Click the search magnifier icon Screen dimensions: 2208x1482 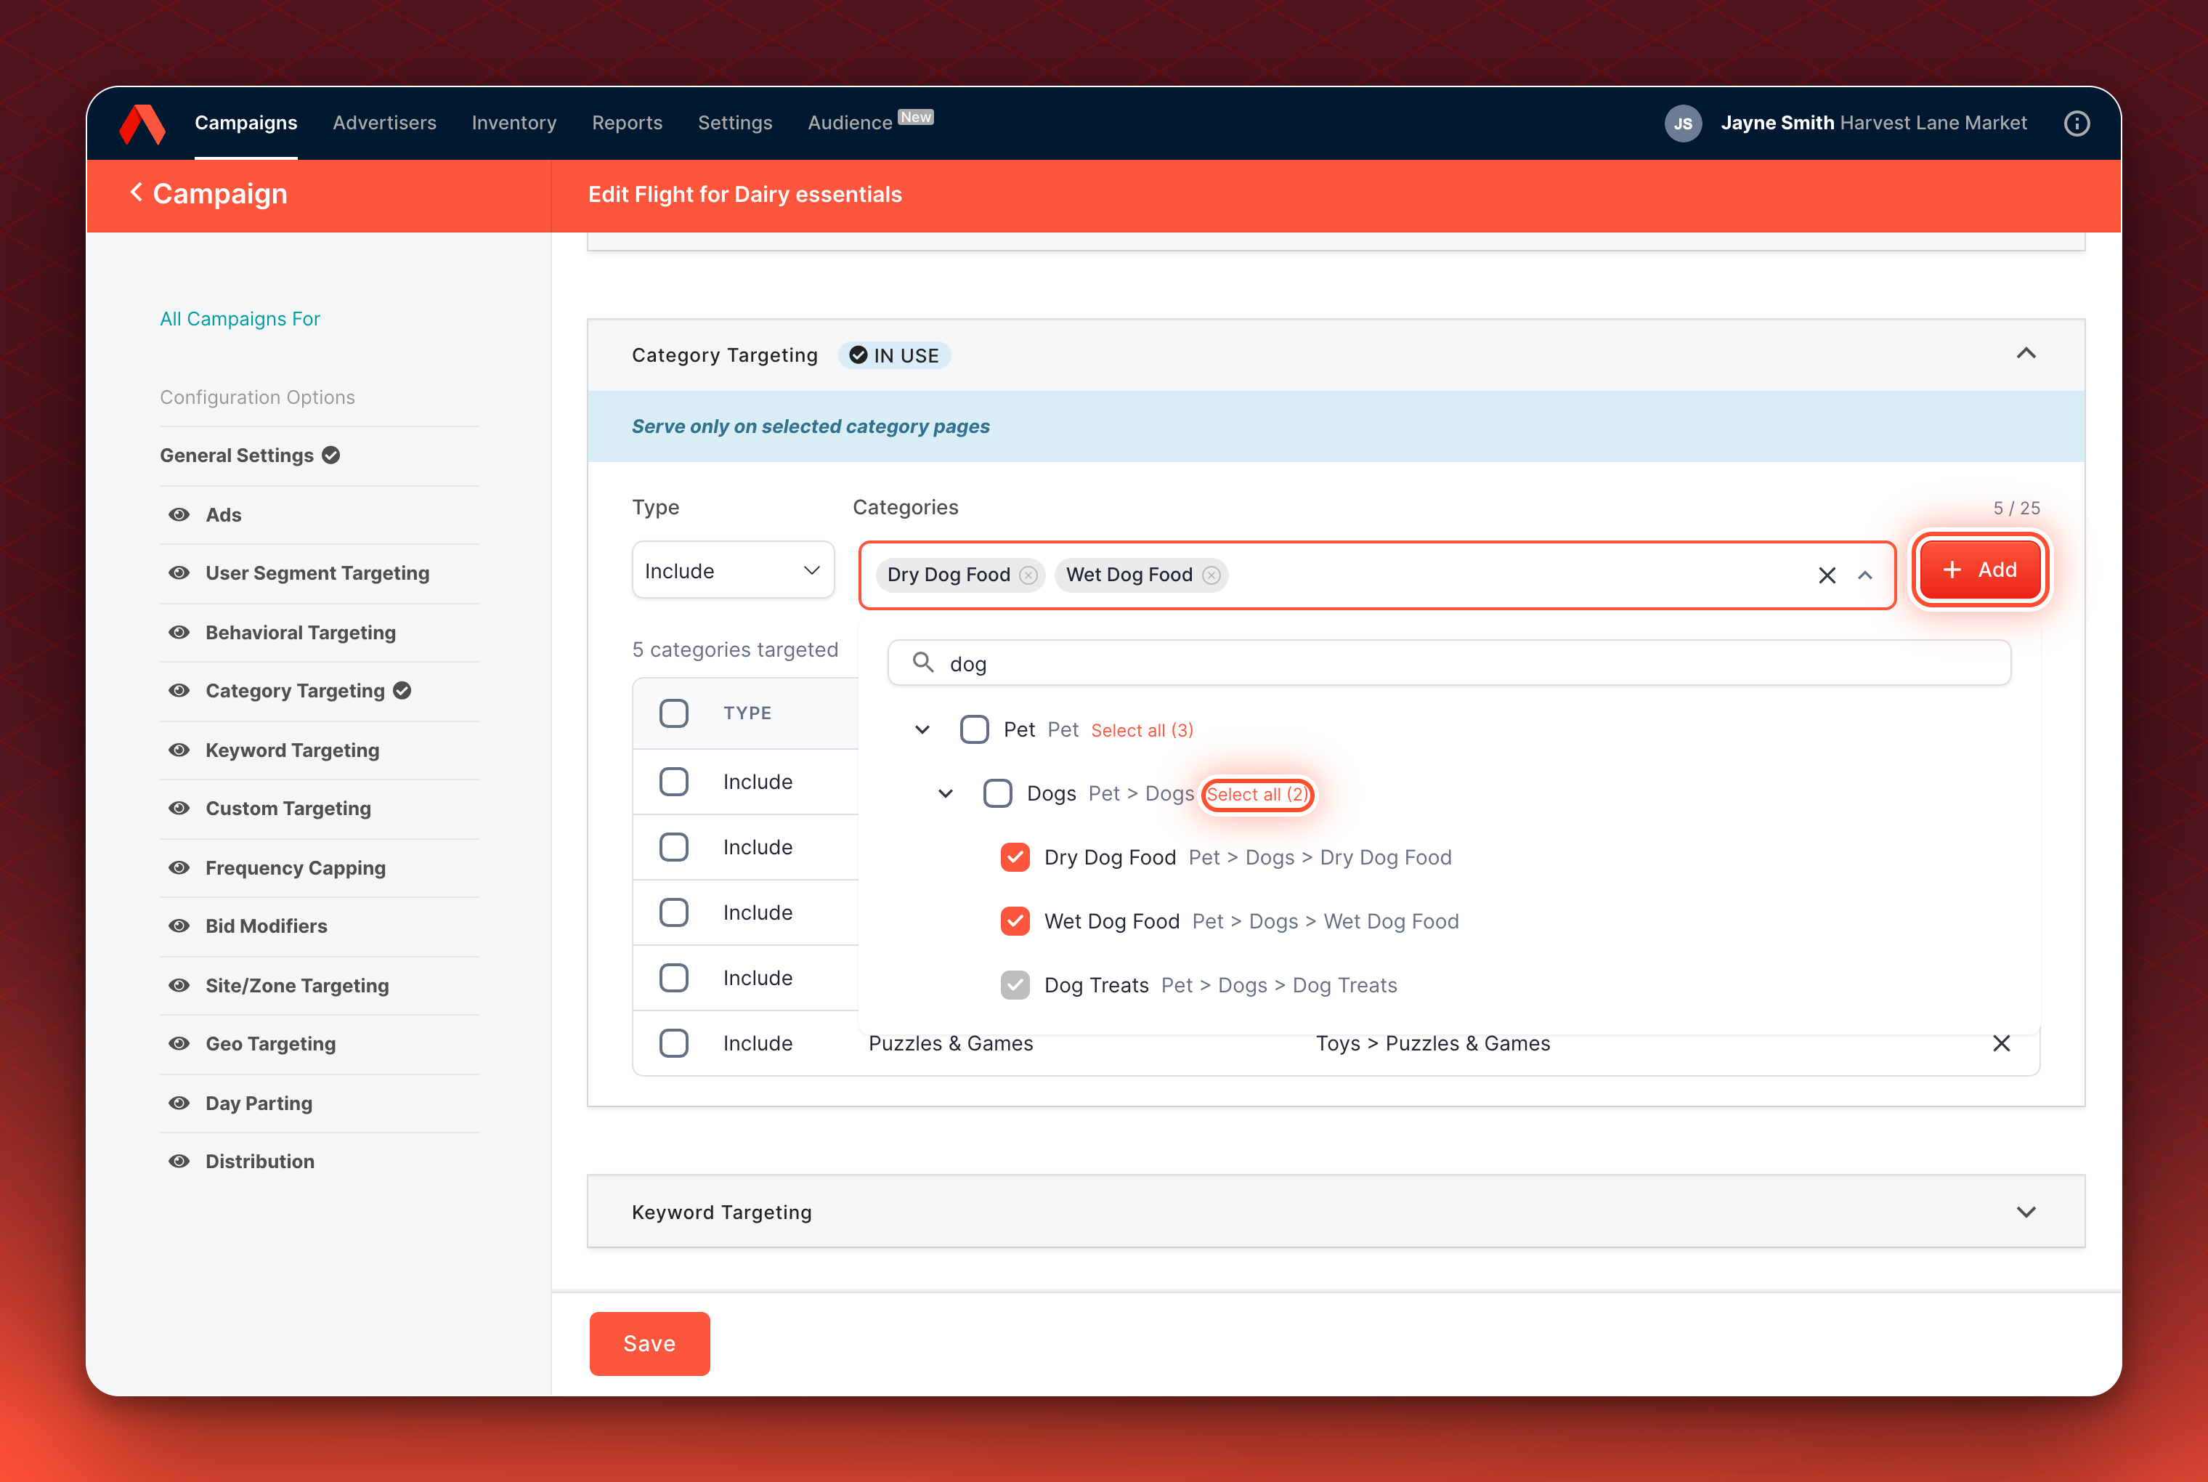[x=923, y=663]
